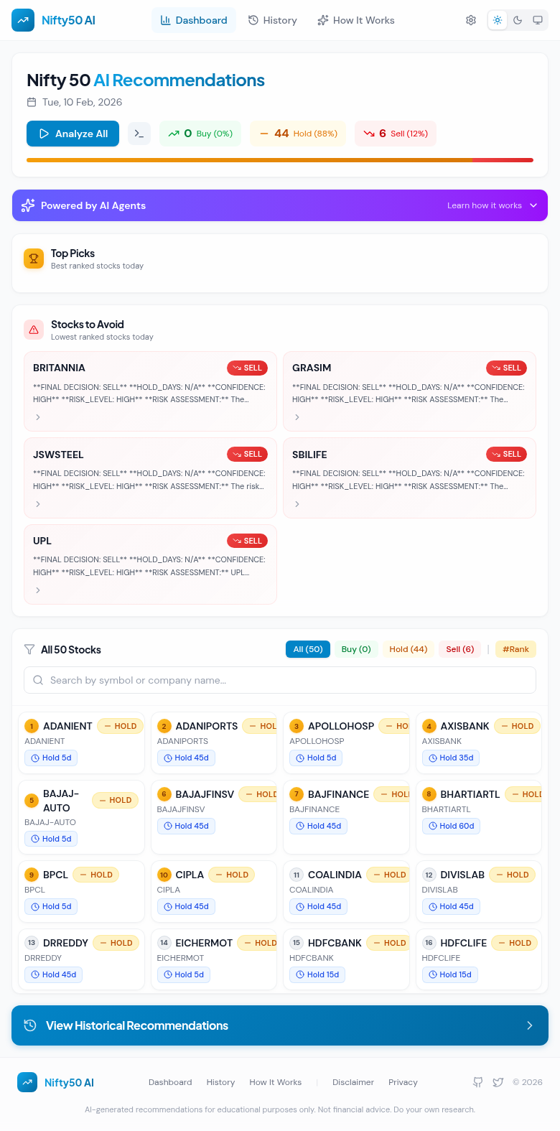This screenshot has width=560, height=1131.
Task: Click the Analyze All button
Action: tap(73, 134)
